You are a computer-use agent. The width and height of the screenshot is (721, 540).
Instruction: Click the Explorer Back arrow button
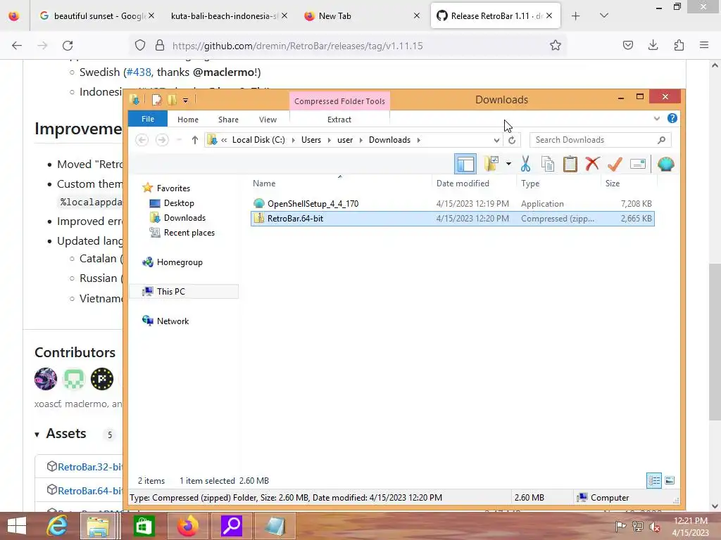pos(142,140)
